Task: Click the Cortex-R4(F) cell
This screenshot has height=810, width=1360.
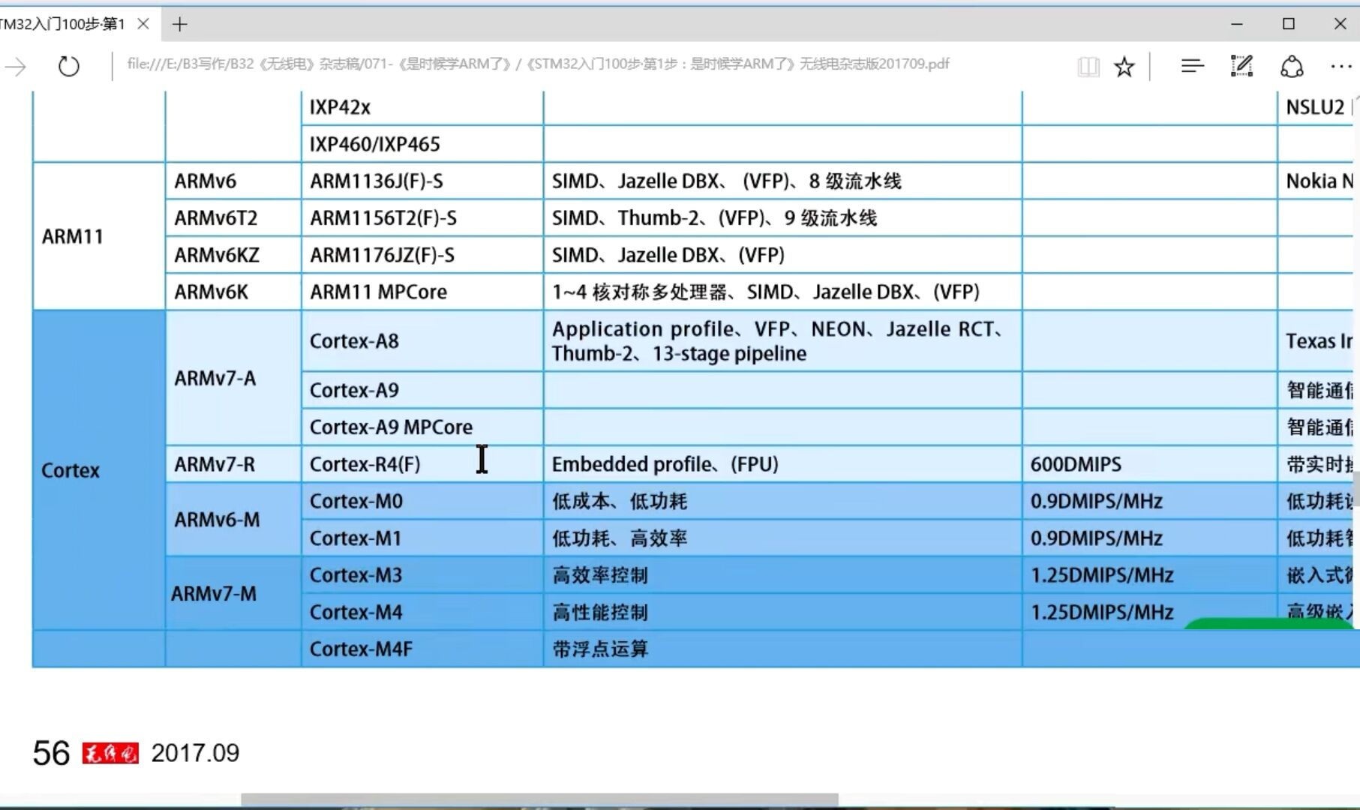Action: (x=422, y=464)
